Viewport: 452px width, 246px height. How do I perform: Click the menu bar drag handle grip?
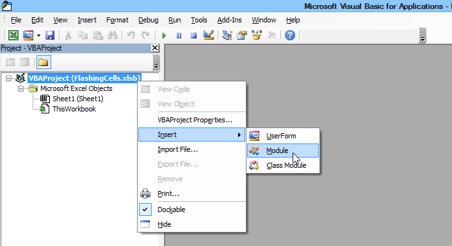[x=4, y=20]
